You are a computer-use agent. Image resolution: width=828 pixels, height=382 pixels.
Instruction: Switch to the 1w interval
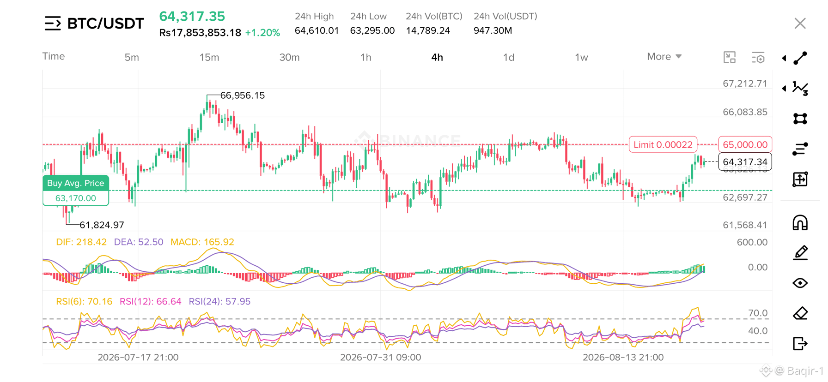pos(581,57)
